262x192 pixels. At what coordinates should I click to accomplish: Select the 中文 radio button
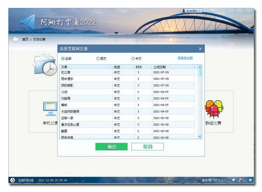click(x=133, y=59)
